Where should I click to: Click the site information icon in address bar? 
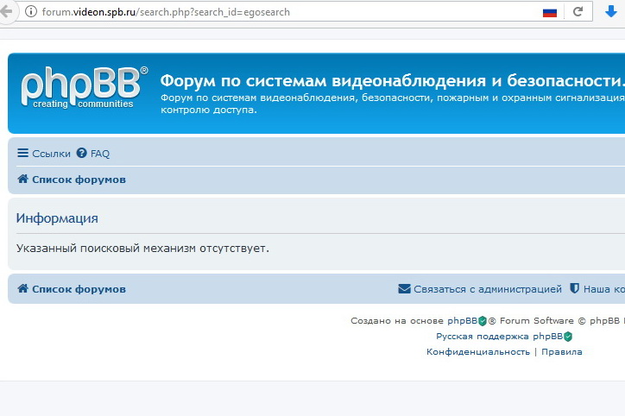coord(31,12)
